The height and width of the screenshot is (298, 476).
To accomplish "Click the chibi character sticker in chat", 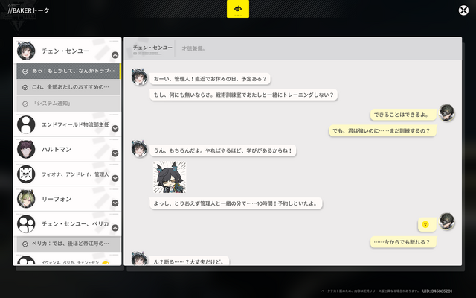I will pos(170,177).
